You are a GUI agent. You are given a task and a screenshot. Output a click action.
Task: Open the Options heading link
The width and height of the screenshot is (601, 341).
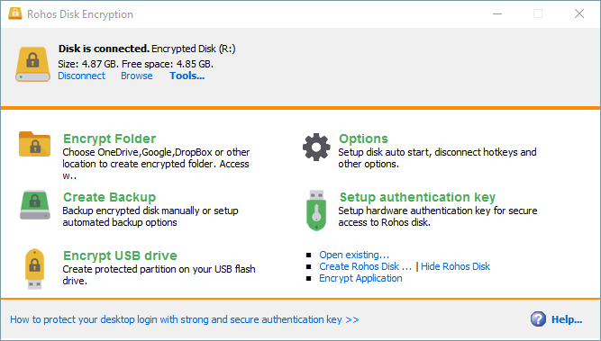pos(363,139)
